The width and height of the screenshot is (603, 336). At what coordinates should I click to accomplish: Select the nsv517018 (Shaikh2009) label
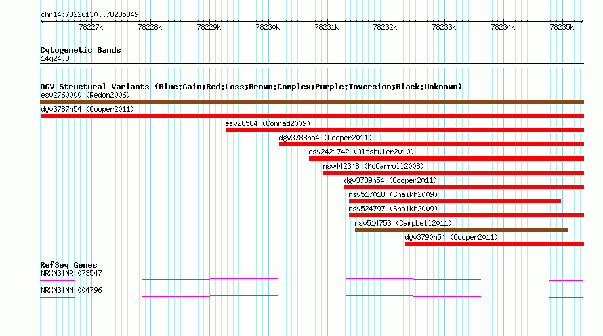tap(393, 194)
